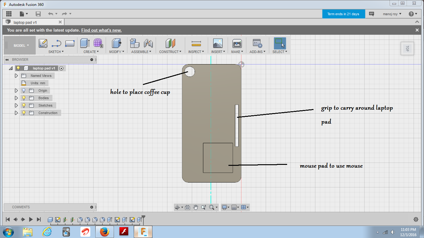Open Firefox from the taskbar

[104, 232]
